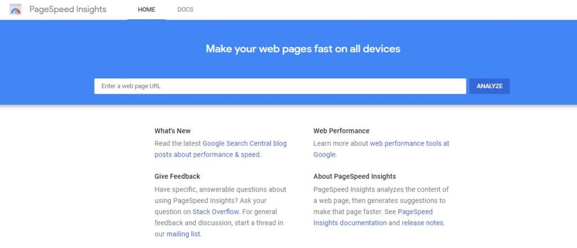Image resolution: width=577 pixels, height=248 pixels.
Task: Click the Give Feedback heading
Action: 177,176
